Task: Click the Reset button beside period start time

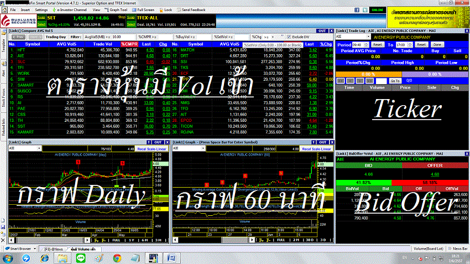Action: [x=377, y=45]
